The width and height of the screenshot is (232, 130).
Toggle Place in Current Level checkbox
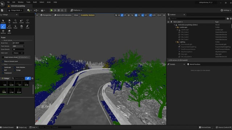click(3, 61)
